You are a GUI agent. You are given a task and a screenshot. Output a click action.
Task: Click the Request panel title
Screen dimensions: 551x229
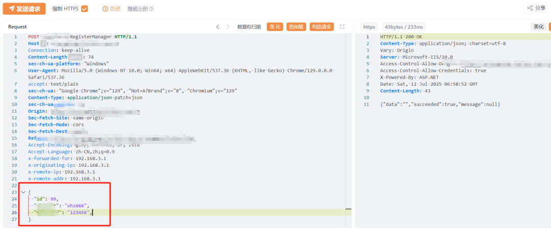coord(17,27)
